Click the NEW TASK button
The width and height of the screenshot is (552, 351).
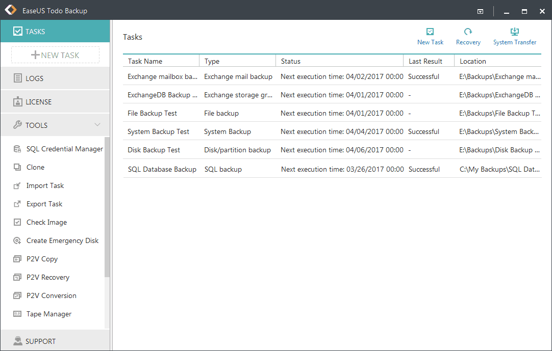coord(55,55)
